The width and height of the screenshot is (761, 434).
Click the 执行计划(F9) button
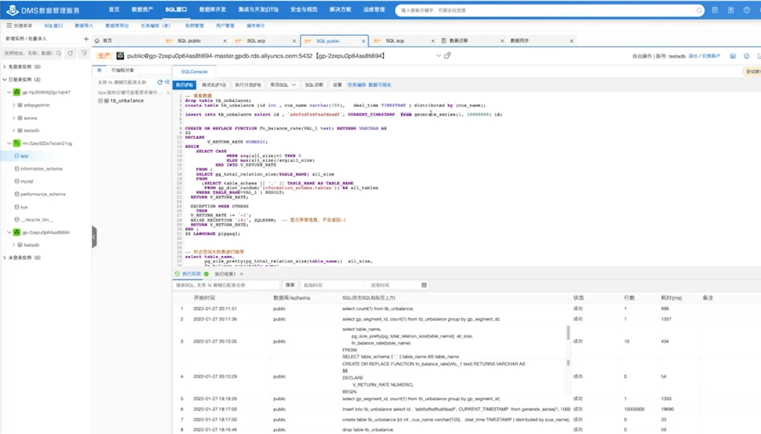point(247,85)
